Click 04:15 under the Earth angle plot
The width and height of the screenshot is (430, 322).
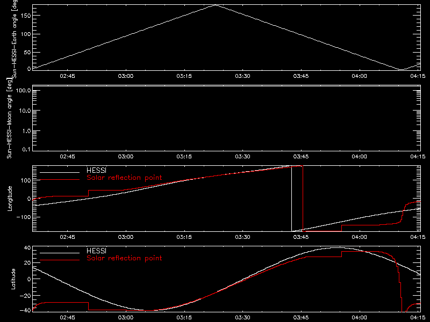[418, 76]
